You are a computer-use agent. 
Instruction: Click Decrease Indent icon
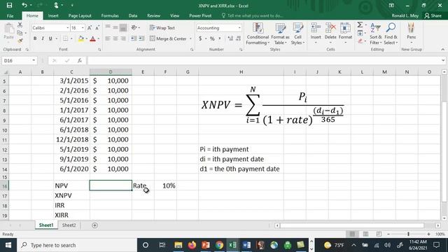tap(134, 38)
